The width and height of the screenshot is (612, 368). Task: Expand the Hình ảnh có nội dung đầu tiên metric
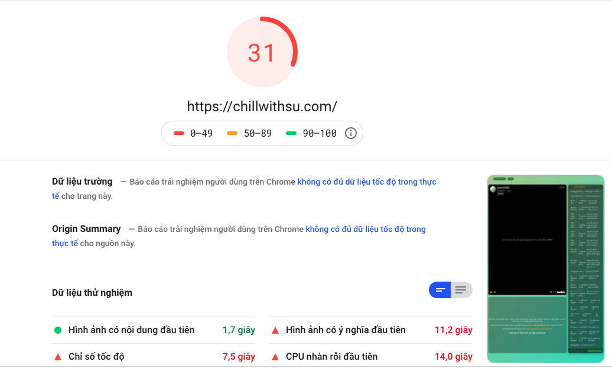coord(131,330)
